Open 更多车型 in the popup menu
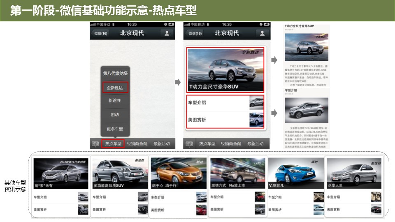 (x=115, y=129)
